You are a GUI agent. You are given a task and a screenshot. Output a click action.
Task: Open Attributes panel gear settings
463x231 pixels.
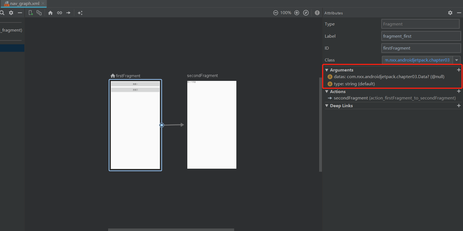(450, 13)
